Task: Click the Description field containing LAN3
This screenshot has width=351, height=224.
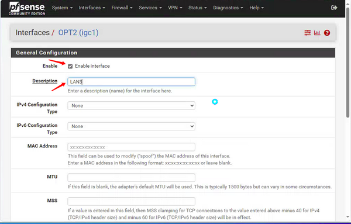Action: [x=132, y=82]
